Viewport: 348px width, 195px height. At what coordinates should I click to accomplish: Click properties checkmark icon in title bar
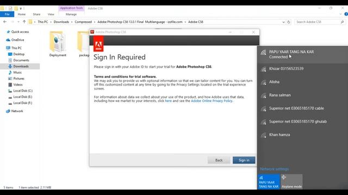(10, 9)
